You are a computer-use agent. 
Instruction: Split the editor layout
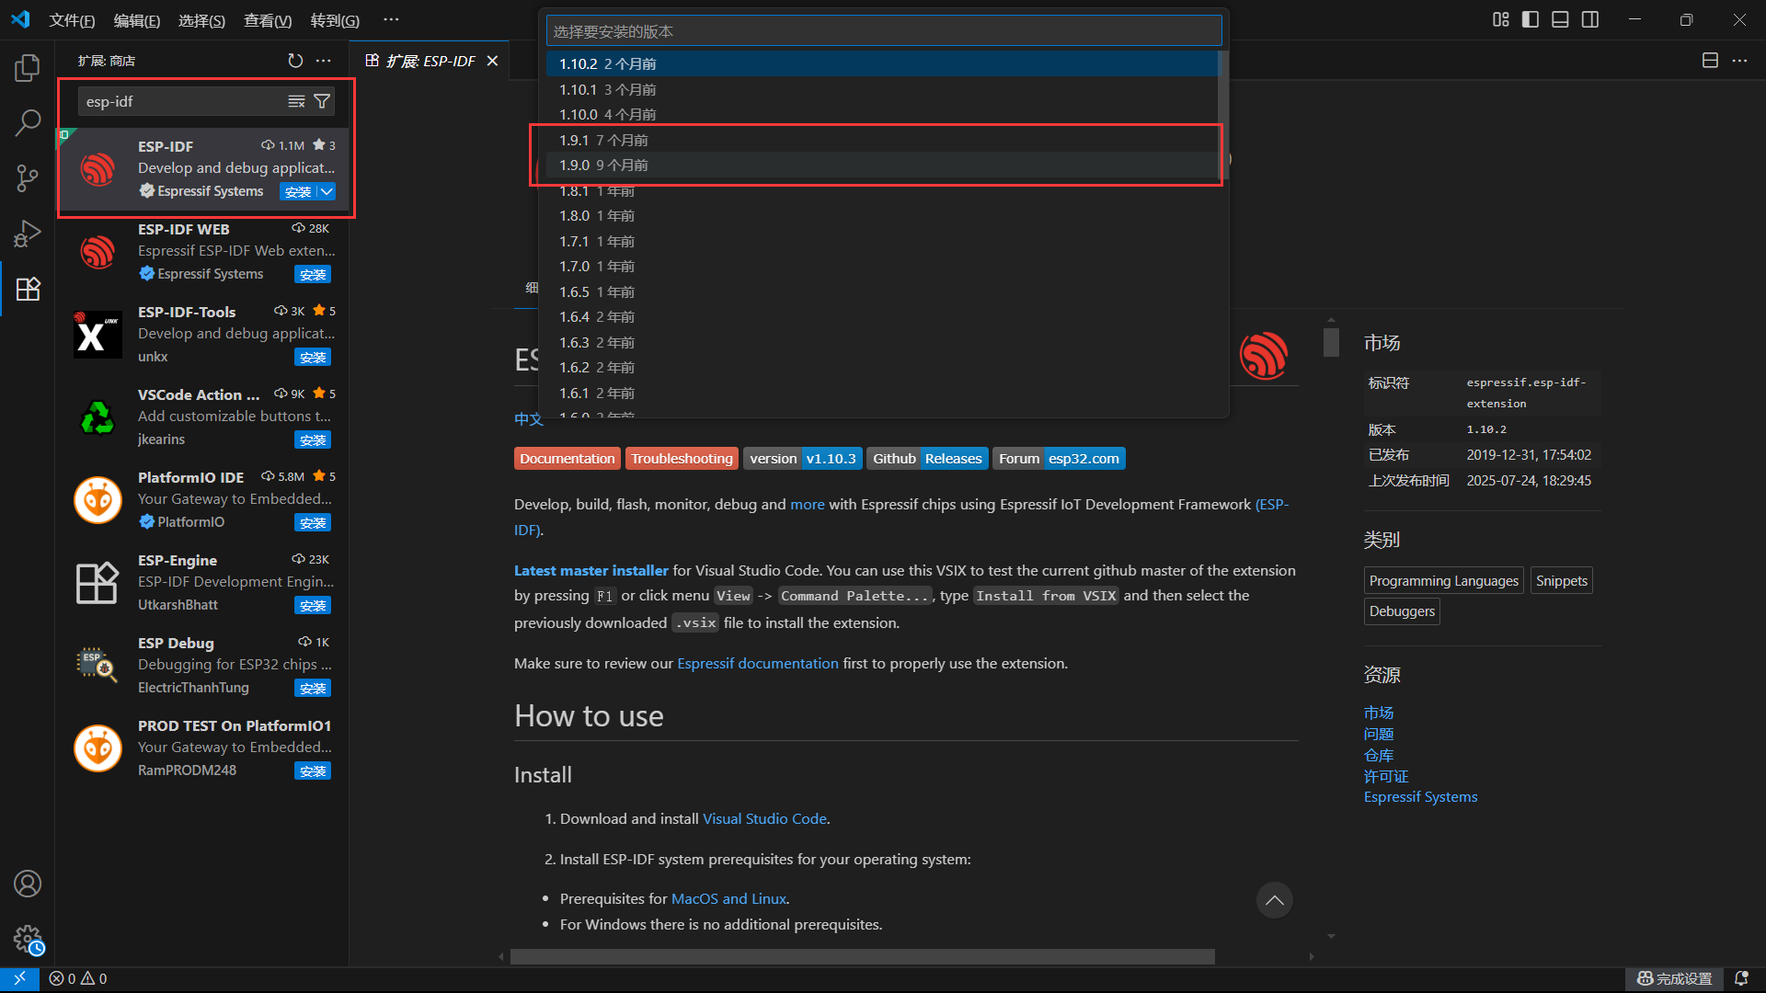click(x=1710, y=61)
